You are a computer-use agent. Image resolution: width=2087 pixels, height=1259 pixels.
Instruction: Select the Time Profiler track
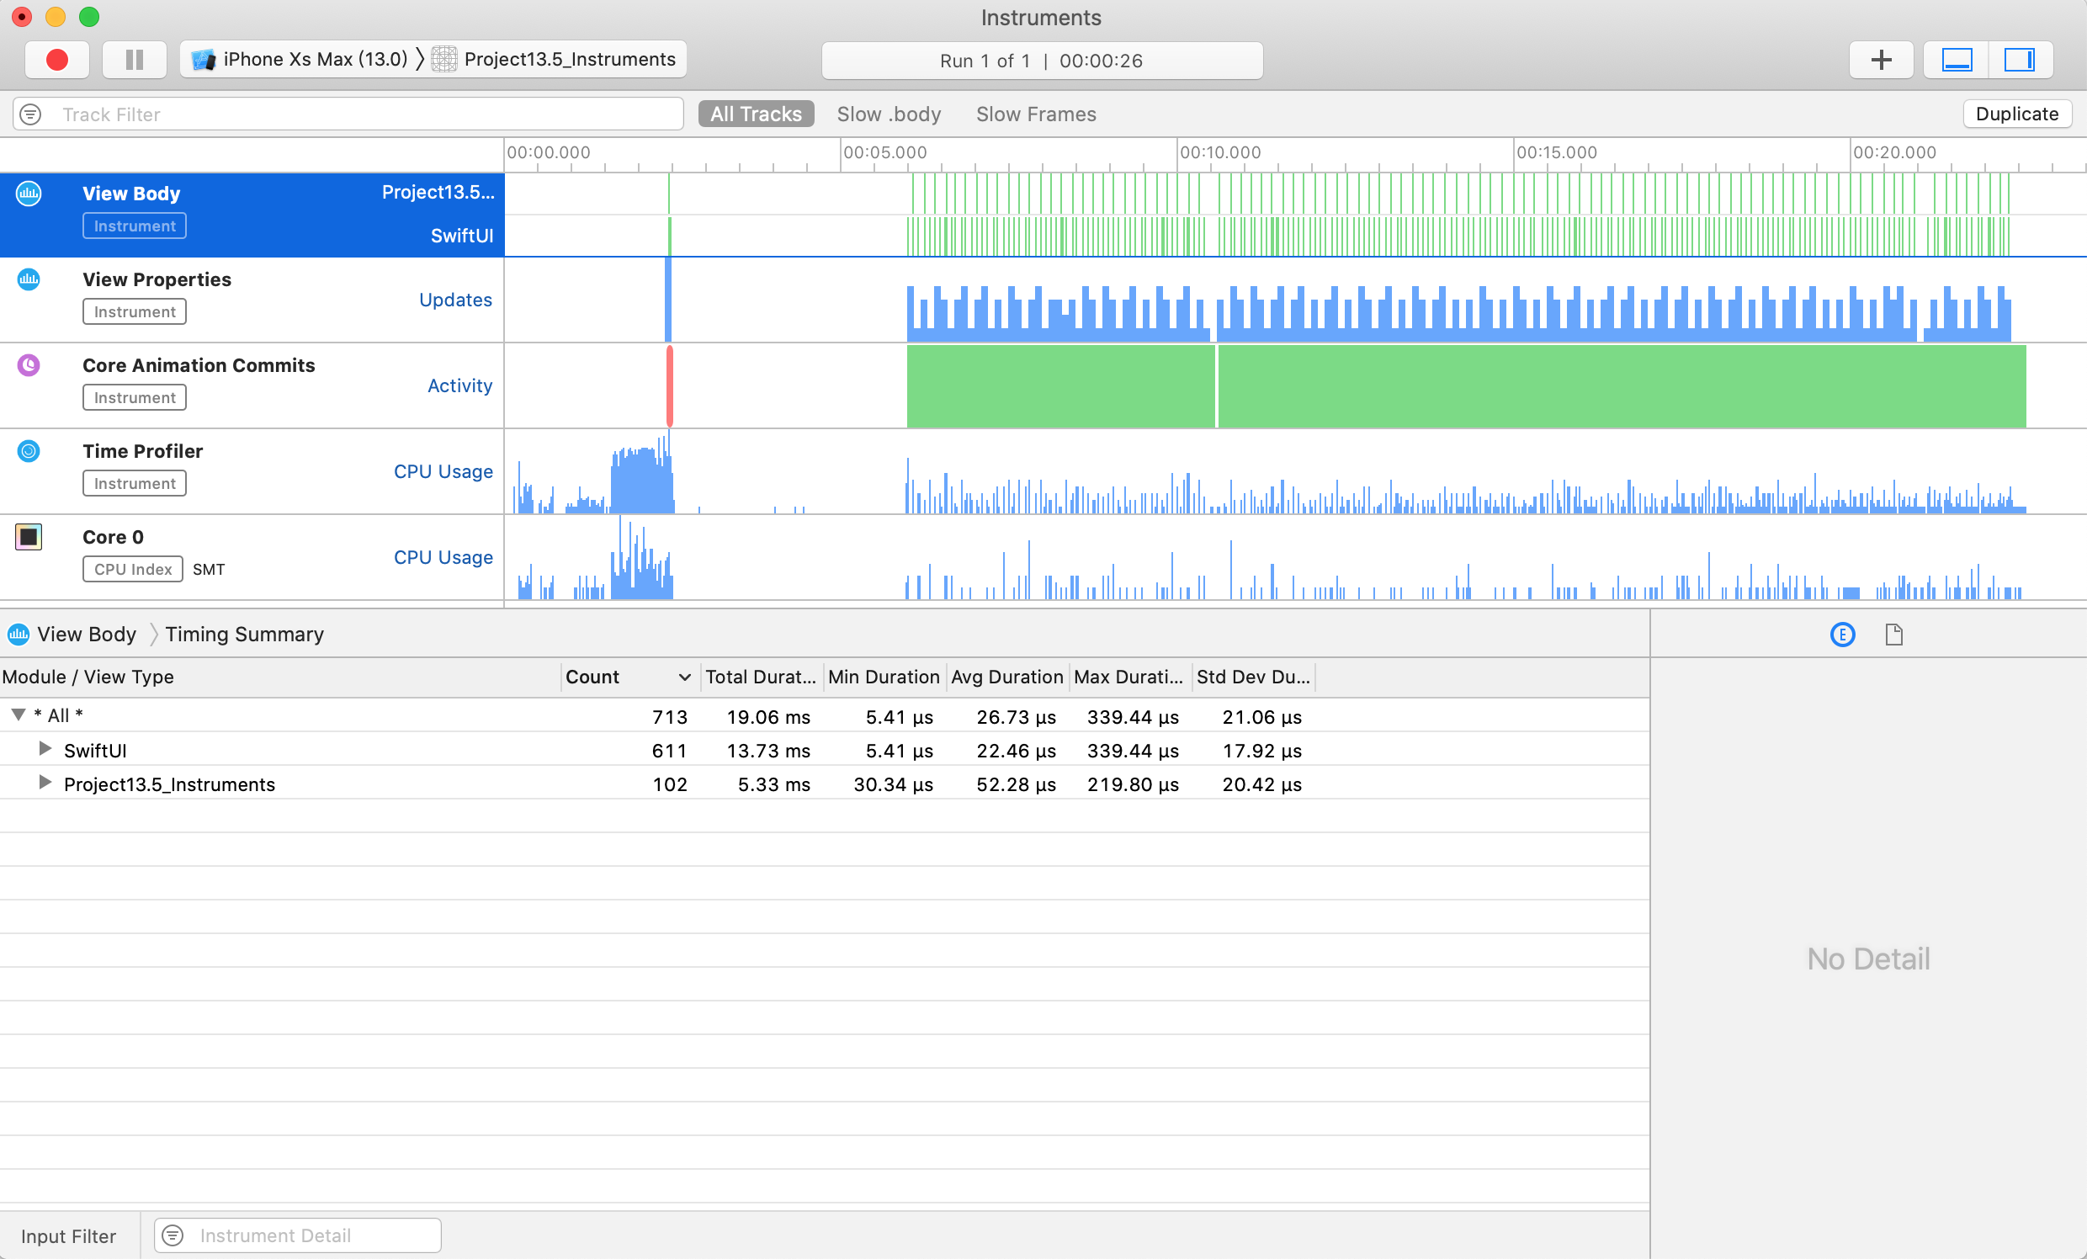tap(143, 451)
